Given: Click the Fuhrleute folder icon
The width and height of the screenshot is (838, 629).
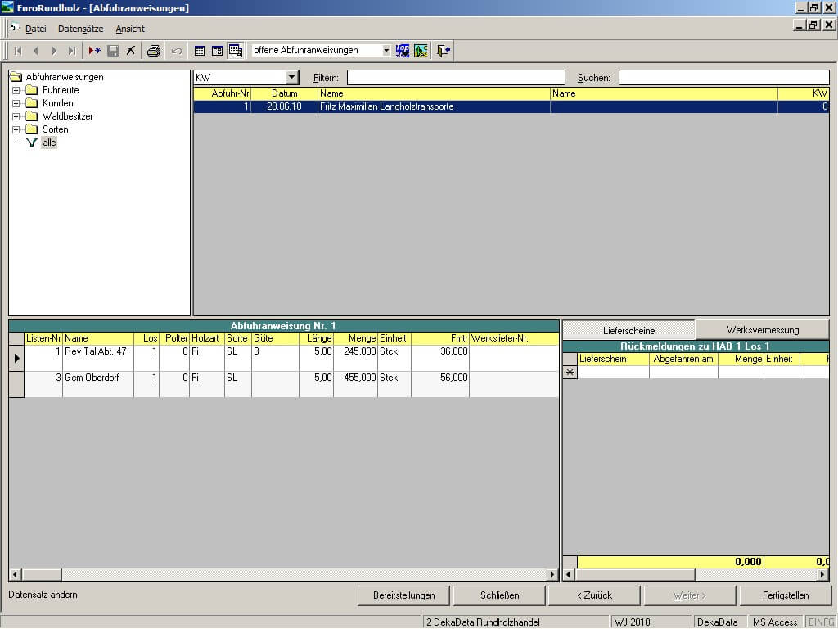Looking at the screenshot, I should click(32, 90).
